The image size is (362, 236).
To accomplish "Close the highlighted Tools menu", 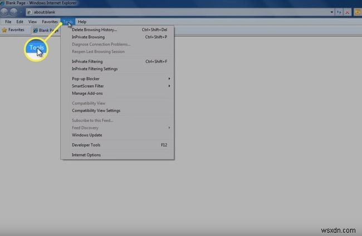I will (x=67, y=22).
